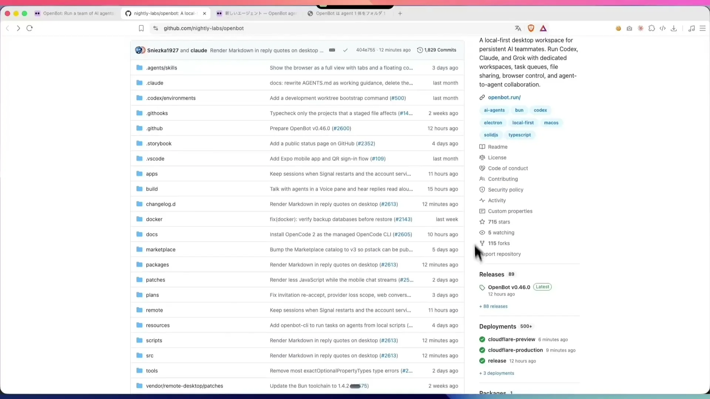The width and height of the screenshot is (710, 399).
Task: Open the cloudflare-production deployment
Action: pos(515,350)
